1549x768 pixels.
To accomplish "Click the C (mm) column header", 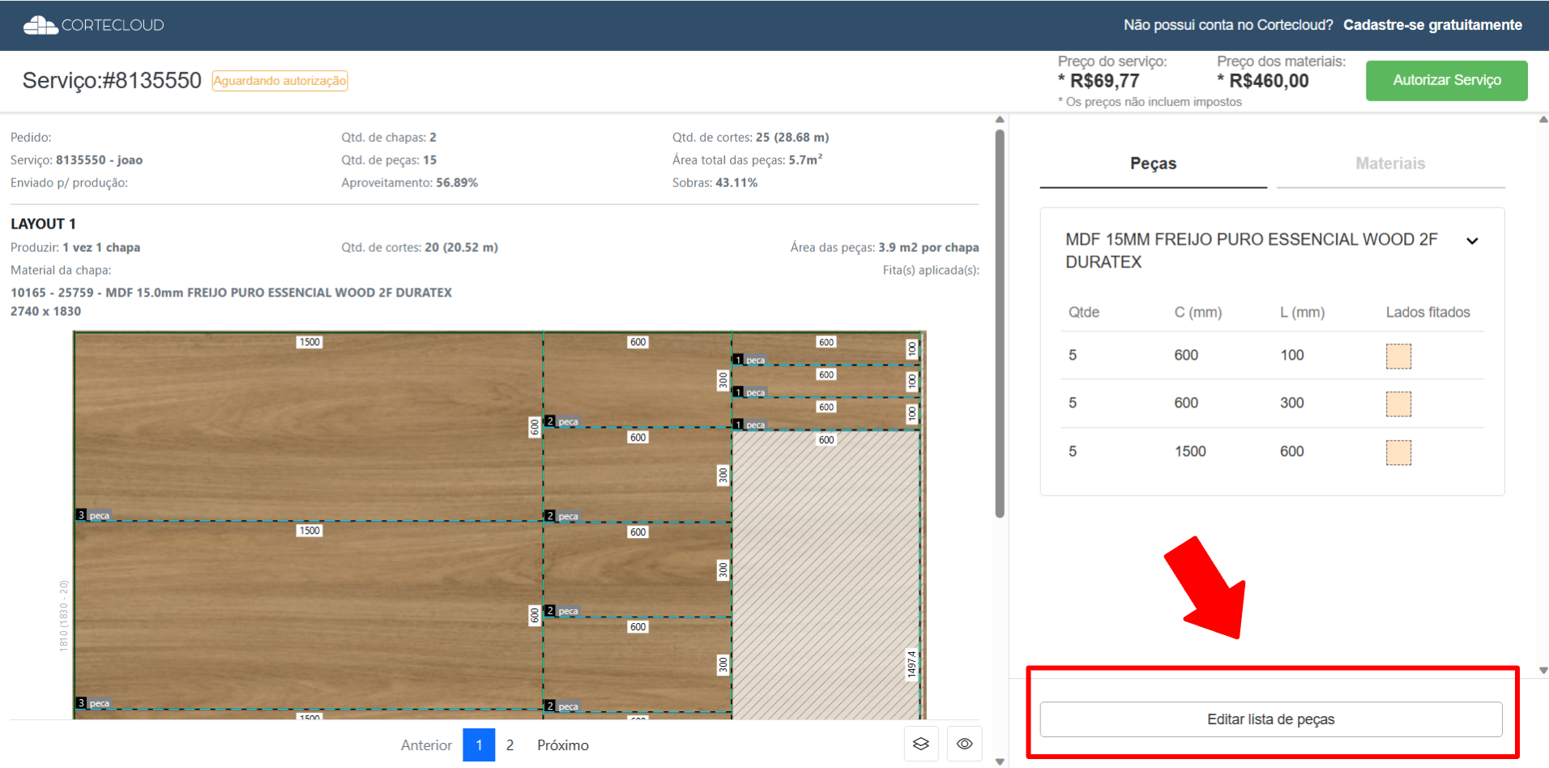I will [1198, 313].
